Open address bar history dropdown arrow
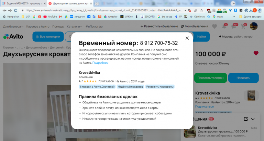Screen dimensions: 264x141 (x=185, y=10)
